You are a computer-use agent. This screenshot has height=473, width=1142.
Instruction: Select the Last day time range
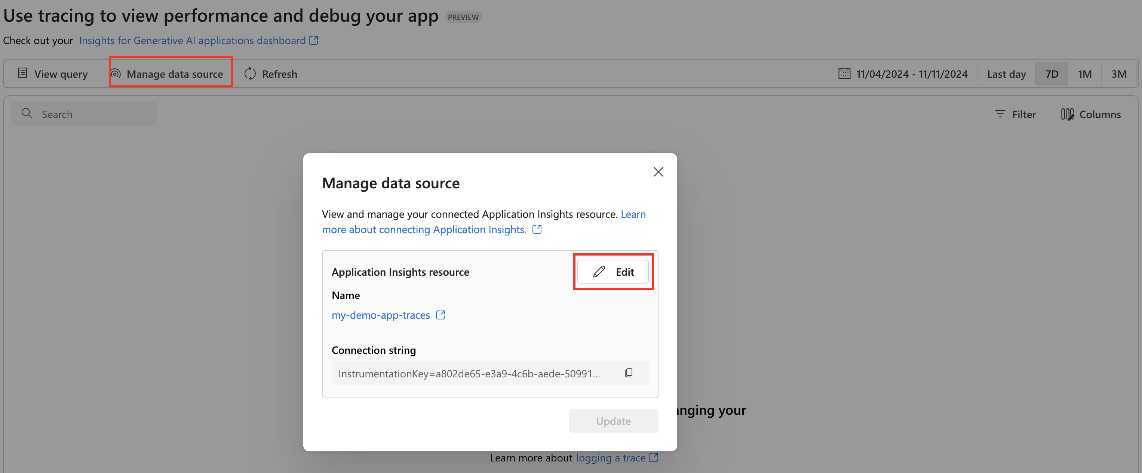(x=1006, y=74)
